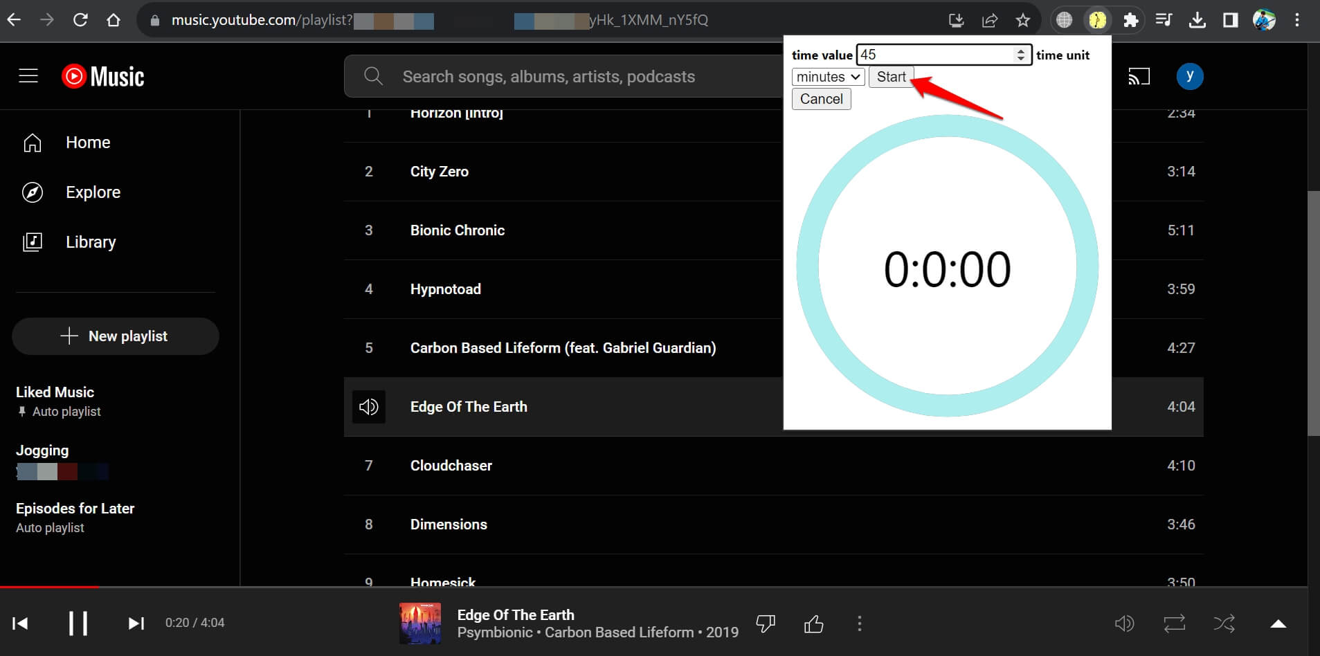Select the Bionic Chronic track
Screen dimensions: 1320x656
tap(458, 230)
